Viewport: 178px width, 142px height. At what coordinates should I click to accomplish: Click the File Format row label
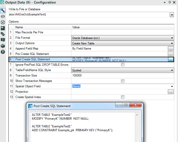pos(23,38)
